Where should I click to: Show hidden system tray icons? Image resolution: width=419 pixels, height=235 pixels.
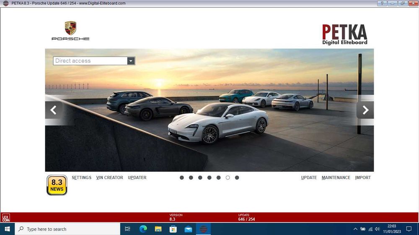(x=355, y=229)
